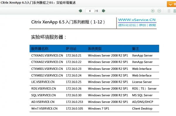Click IP address 172.16.0.105
Image resolution: width=176 pixels, height=116 pixels.
pos(74,108)
